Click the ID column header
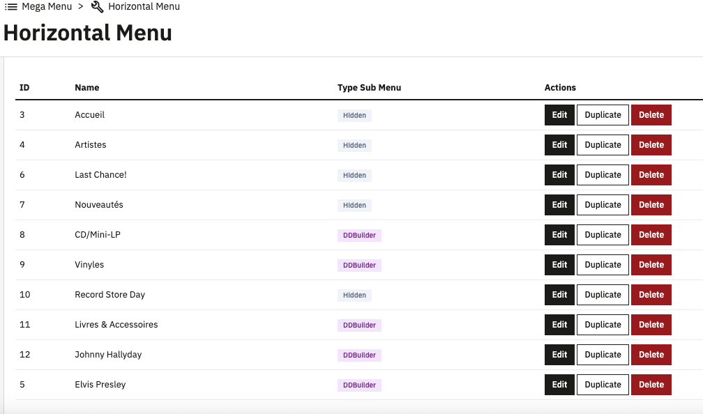Screen dimensions: 703x414 pos(24,88)
